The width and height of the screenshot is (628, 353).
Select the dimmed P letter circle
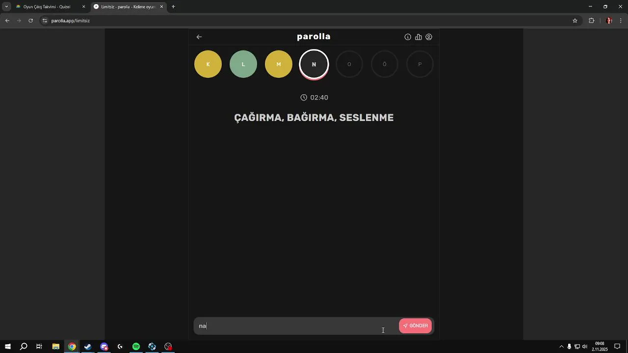click(420, 64)
